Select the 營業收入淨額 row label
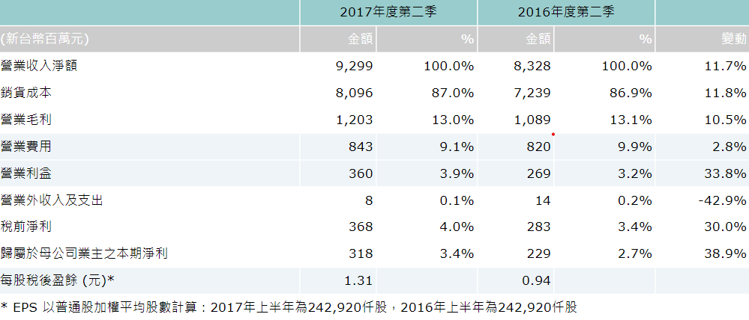Screen dimensions: 749x320 [40, 66]
